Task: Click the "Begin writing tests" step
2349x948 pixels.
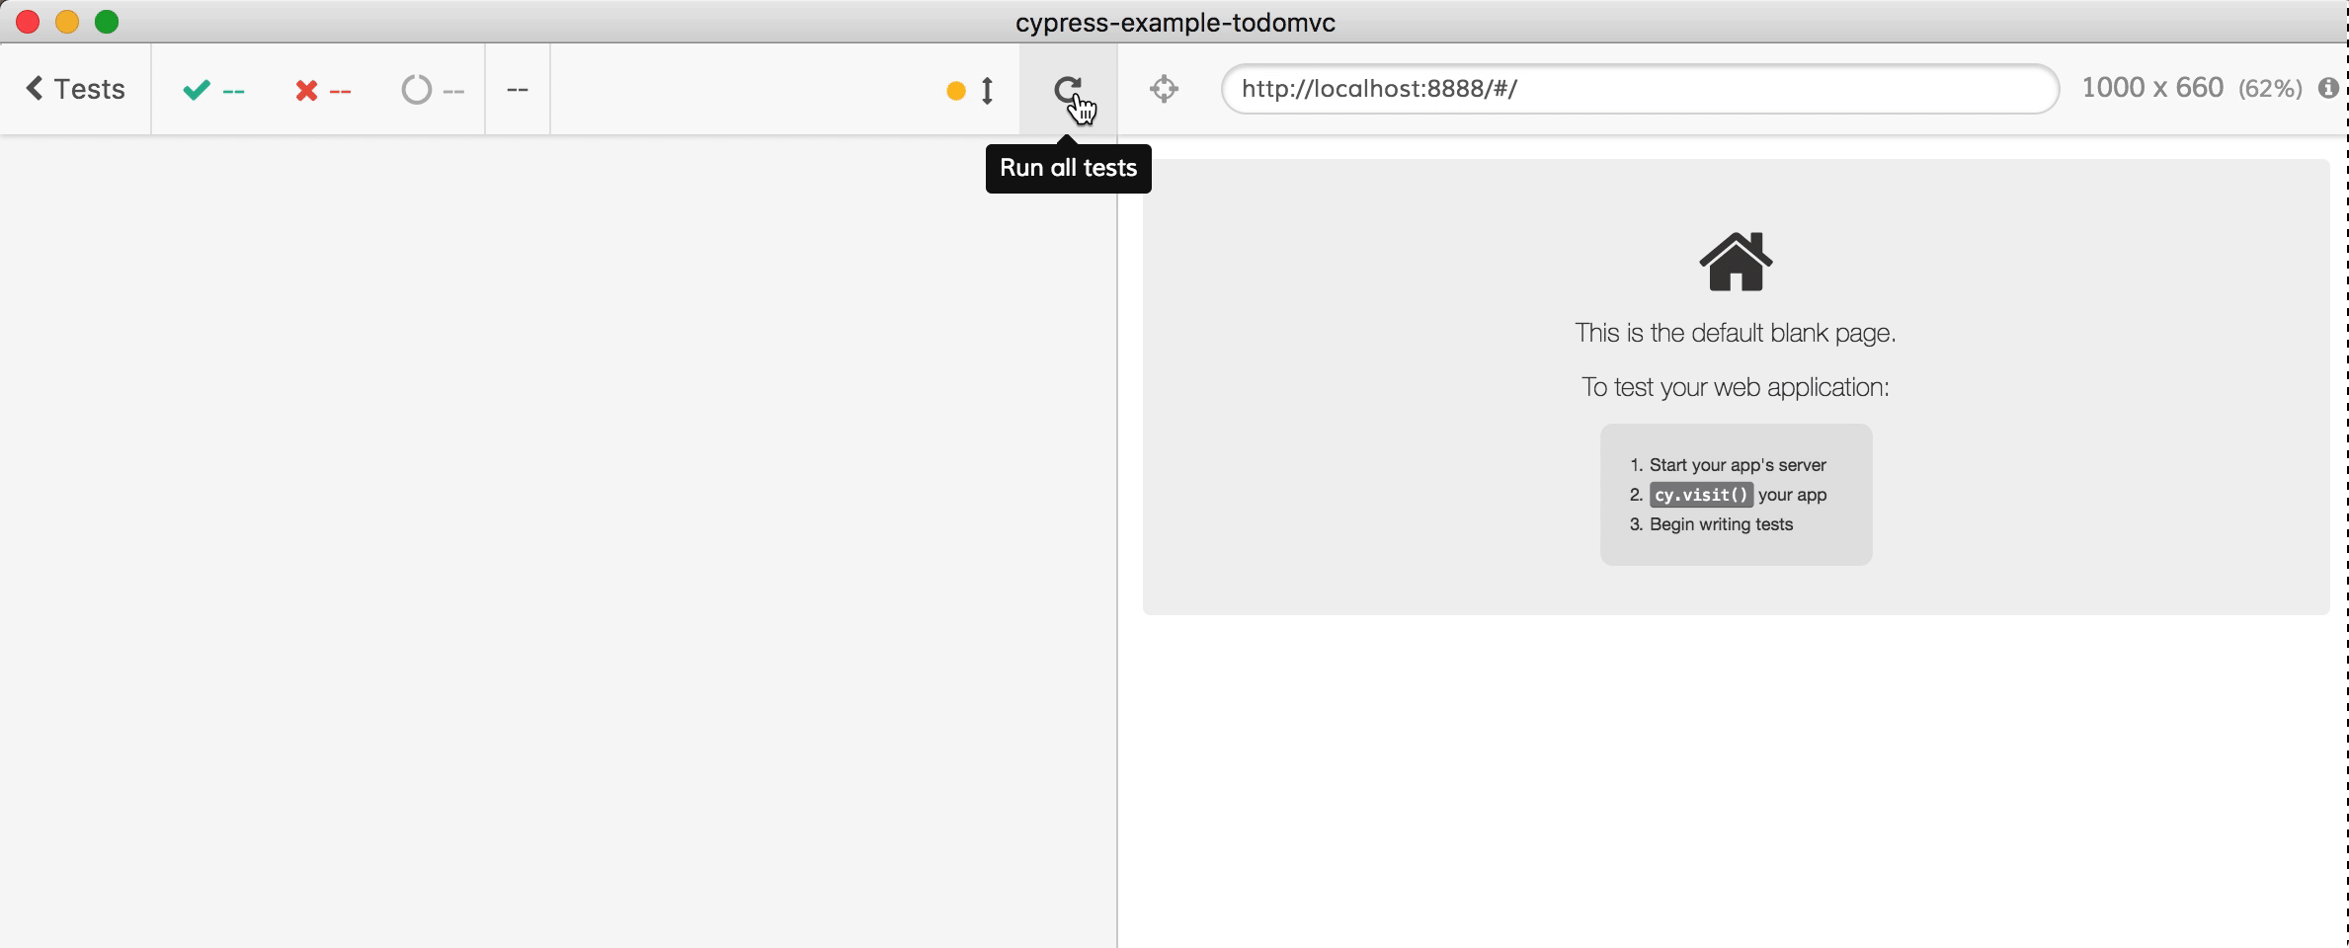Action: (1720, 524)
